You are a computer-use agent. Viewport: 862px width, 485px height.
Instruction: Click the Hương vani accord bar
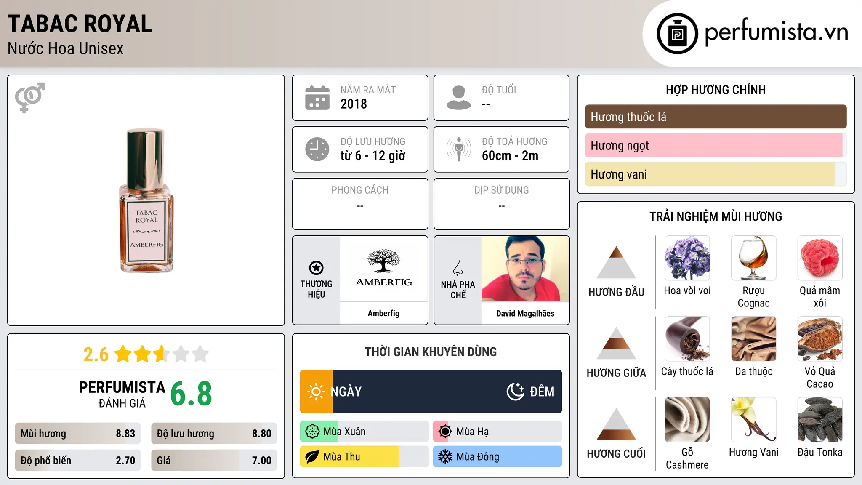pyautogui.click(x=716, y=174)
